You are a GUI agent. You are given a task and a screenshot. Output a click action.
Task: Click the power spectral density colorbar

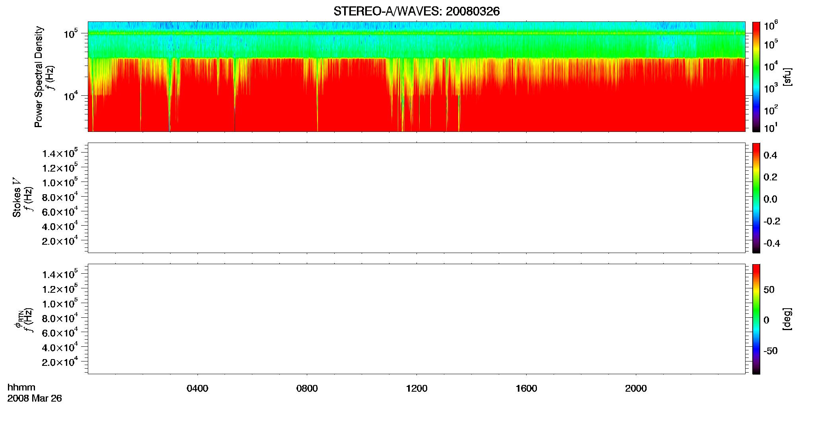[756, 77]
